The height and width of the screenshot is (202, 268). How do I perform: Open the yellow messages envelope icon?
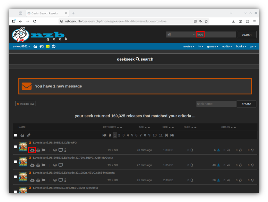pyautogui.click(x=48, y=46)
